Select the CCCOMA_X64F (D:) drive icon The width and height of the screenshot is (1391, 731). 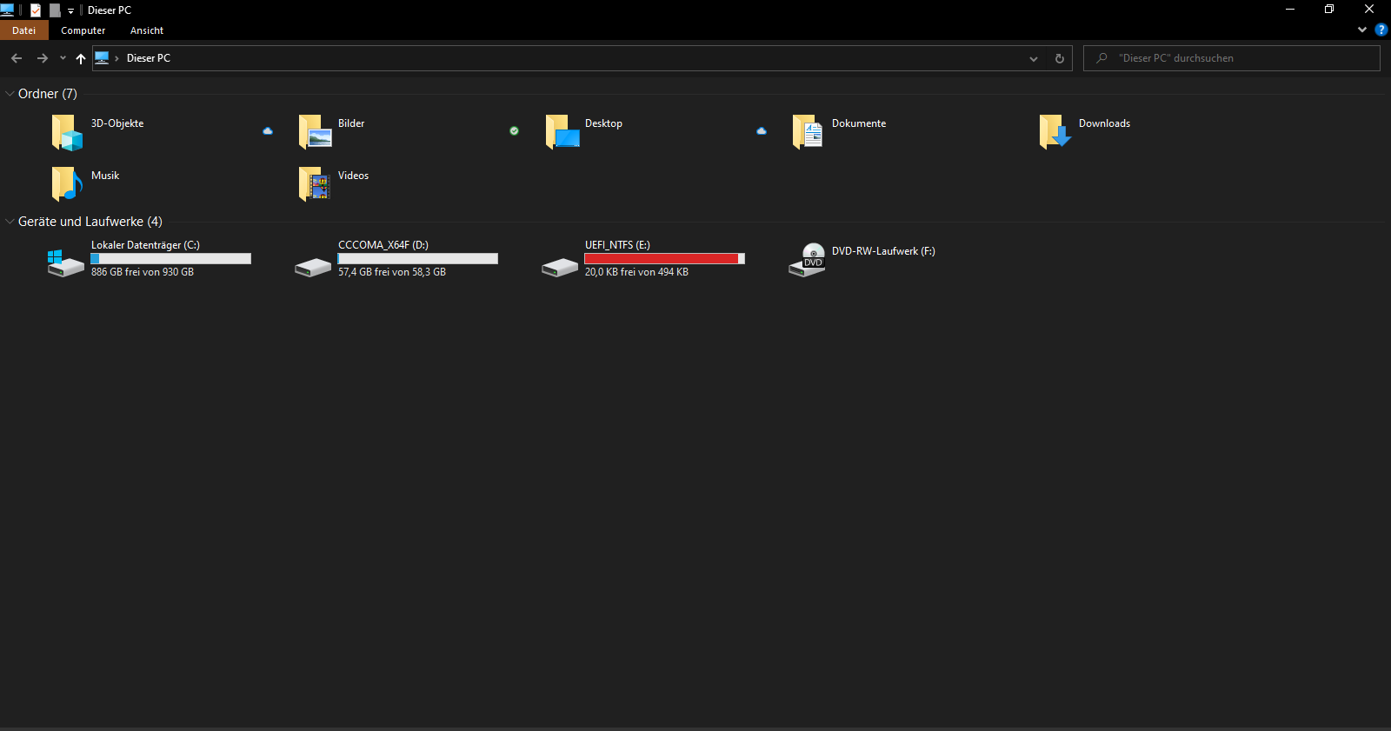coord(313,267)
